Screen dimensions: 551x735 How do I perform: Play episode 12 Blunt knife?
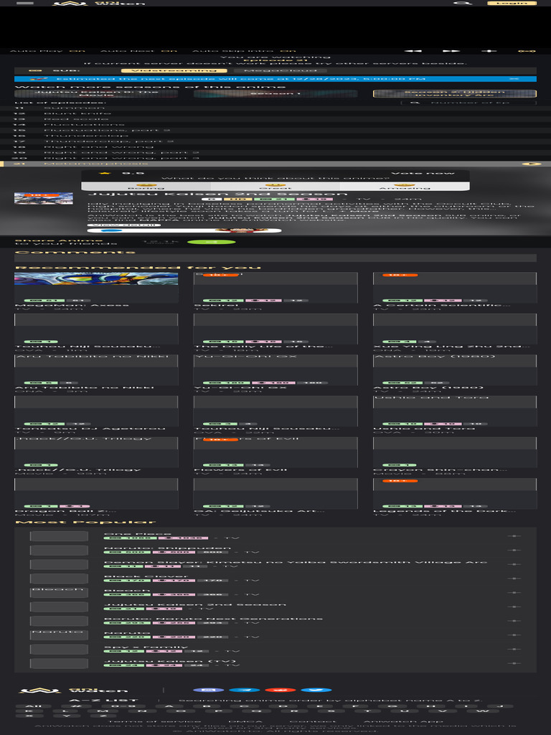click(275, 113)
